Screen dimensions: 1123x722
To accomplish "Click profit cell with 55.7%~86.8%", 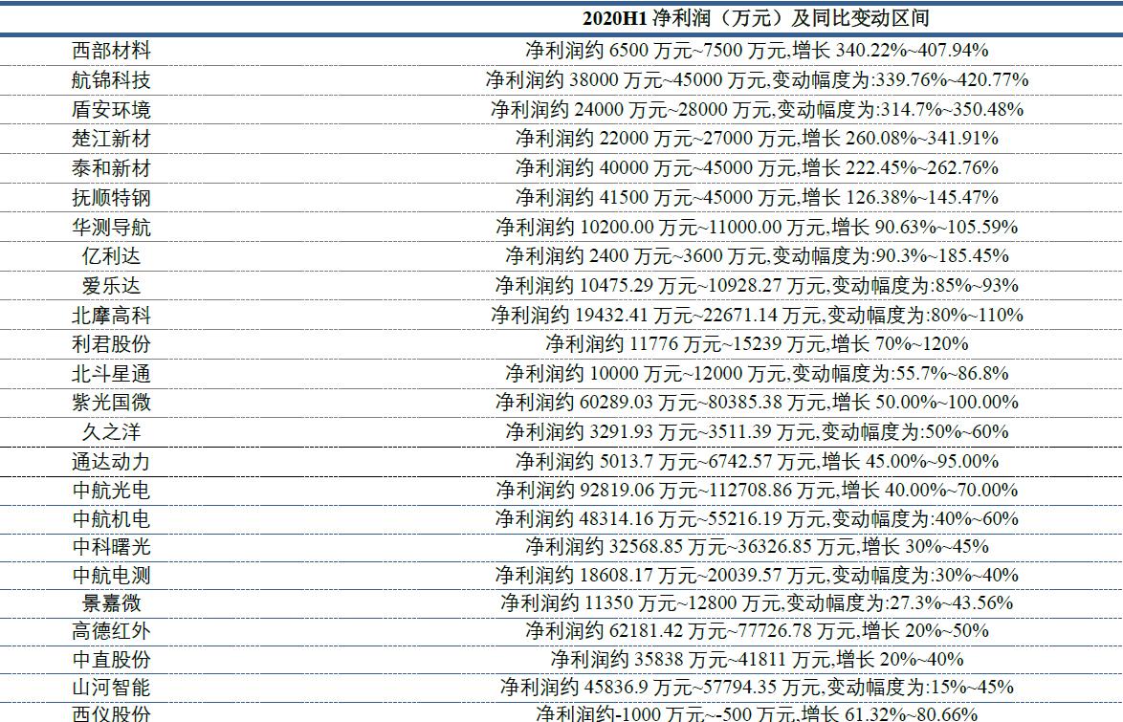I will [757, 373].
